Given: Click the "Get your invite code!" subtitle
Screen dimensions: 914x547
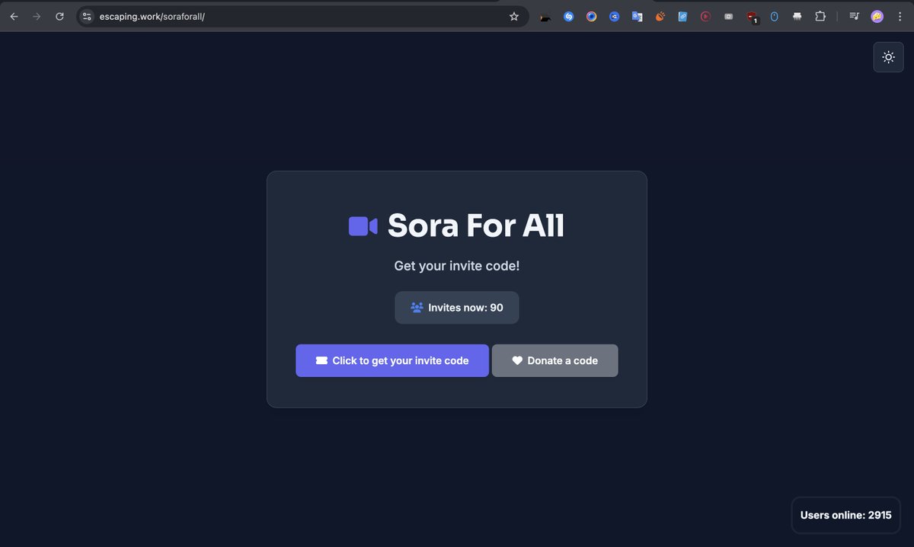Looking at the screenshot, I should (x=457, y=266).
